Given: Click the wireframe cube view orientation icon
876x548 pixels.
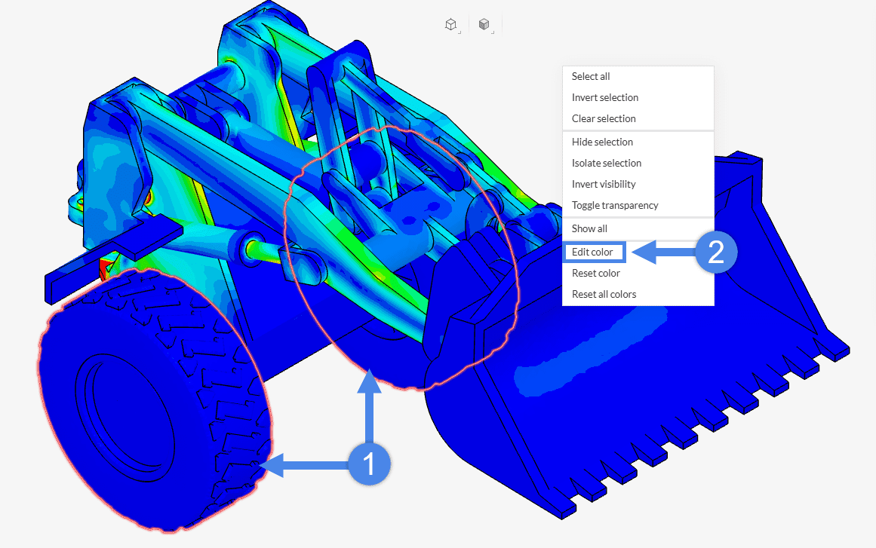Looking at the screenshot, I should click(x=450, y=24).
